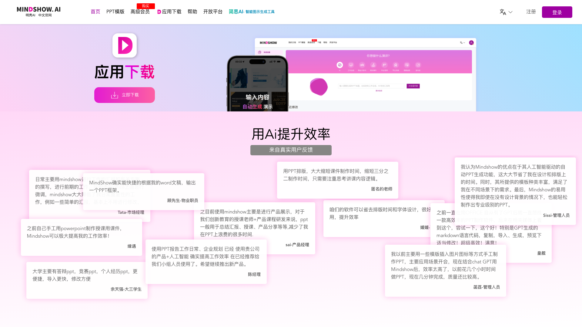This screenshot has height=327, width=582.
Task: Click the 来自真实用户反馈 label
Action: click(x=291, y=150)
